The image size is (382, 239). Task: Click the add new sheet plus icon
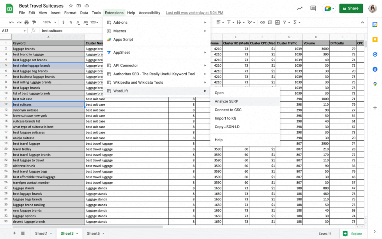click(14, 233)
